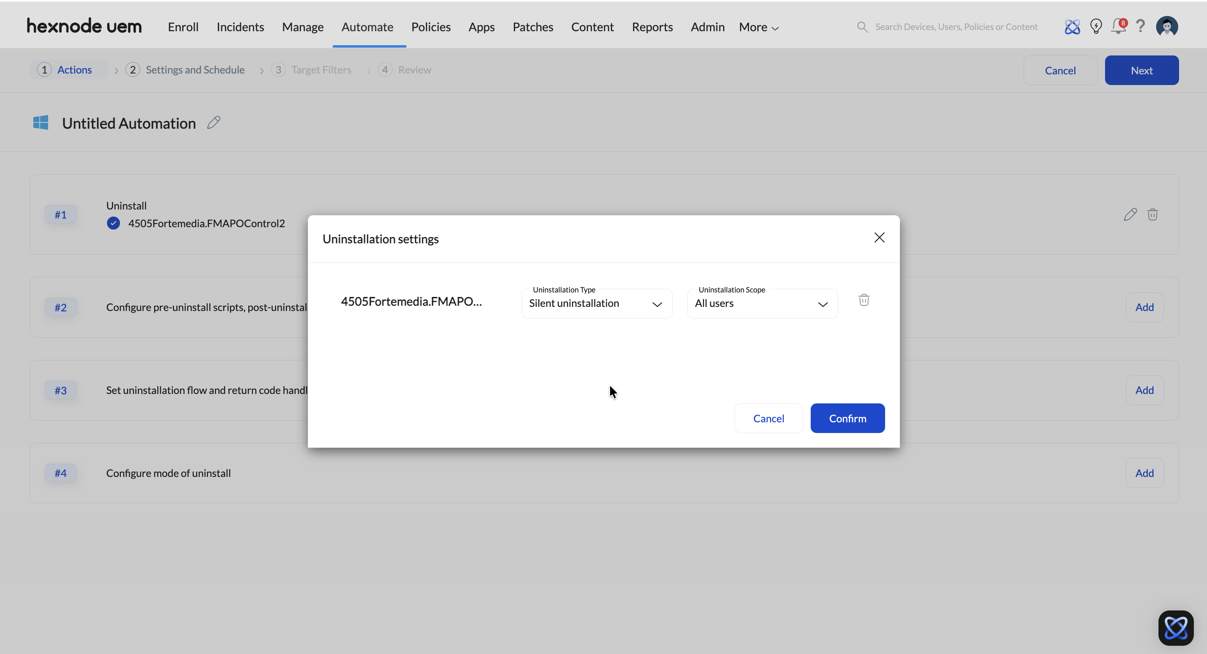Expand the Uninstallation Scope dropdown
Screen dimensions: 1207x654
click(762, 304)
